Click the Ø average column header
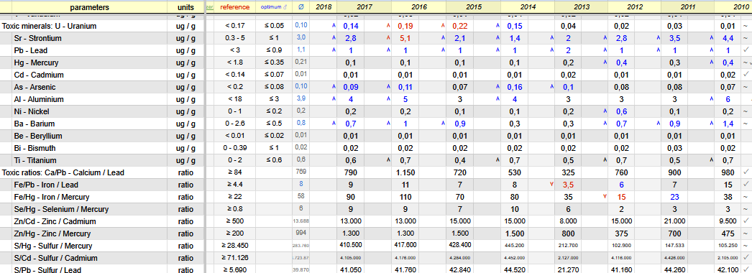752x273 pixels. click(301, 7)
